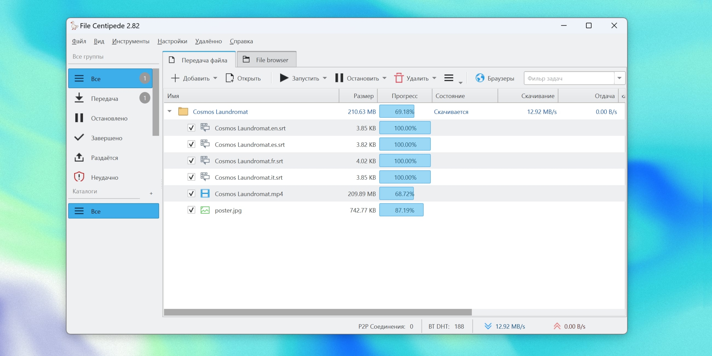Click the page icon on Передача файла tab
The image size is (712, 356).
coord(172,60)
